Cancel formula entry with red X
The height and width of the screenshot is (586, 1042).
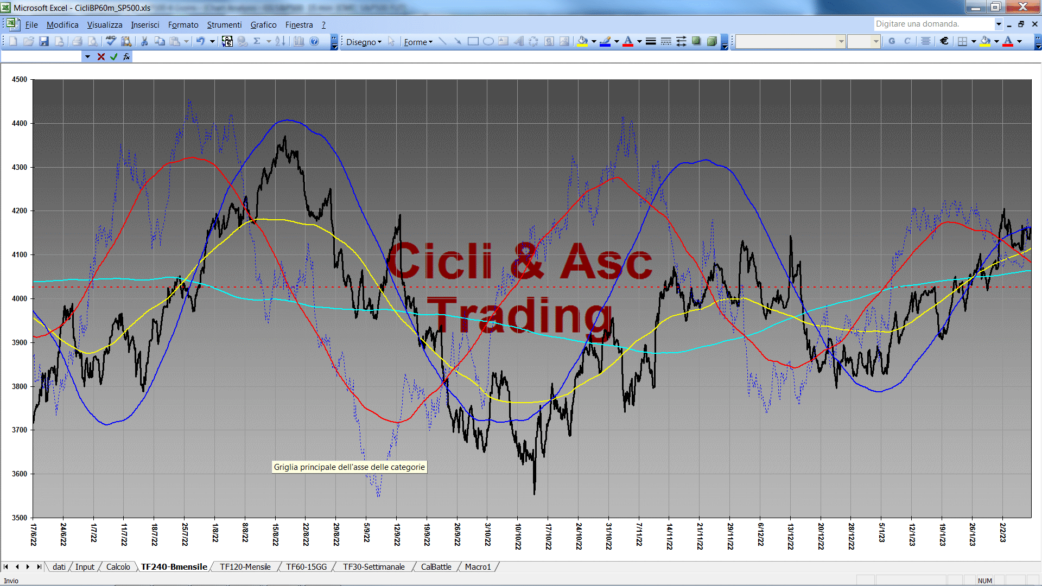101,56
